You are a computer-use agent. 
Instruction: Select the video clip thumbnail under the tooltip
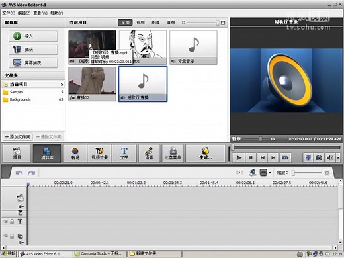point(92,47)
